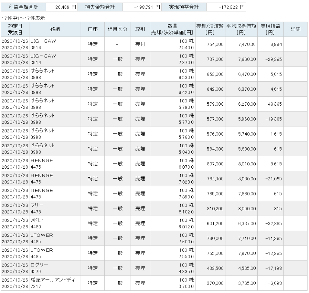Image resolution: width=309 pixels, height=293 pixels.
Task: Click the 789,000 settlement amount cell
Action: 210,194
